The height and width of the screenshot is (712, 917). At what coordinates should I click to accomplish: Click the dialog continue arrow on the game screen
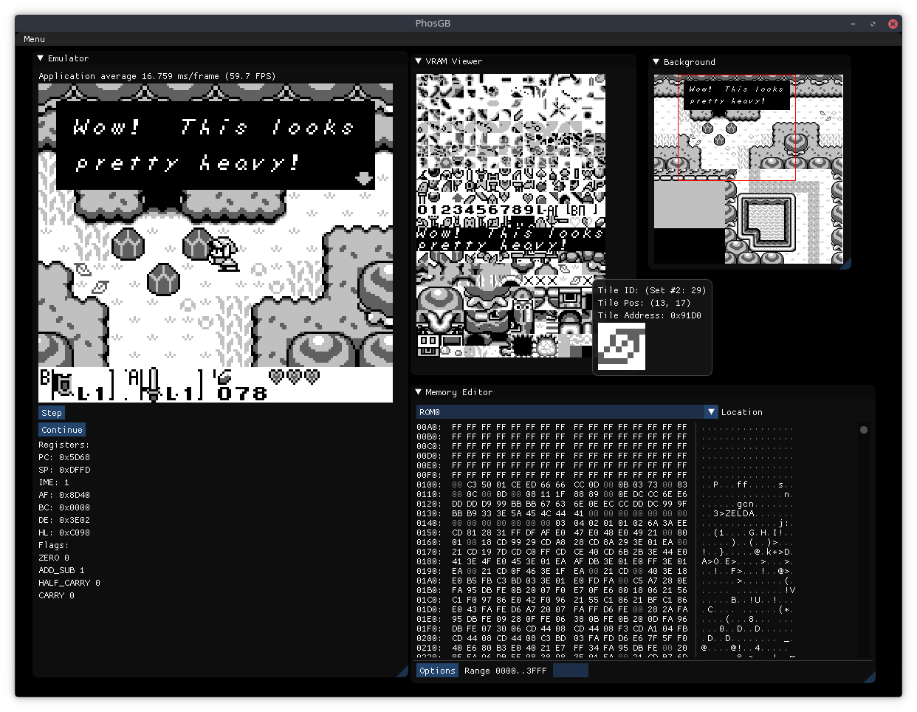(x=364, y=178)
